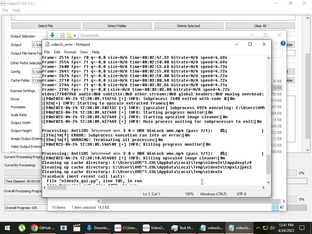The width and height of the screenshot is (312, 234).
Task: Click the Notepad icon in video2x_error title bar
Action: [47, 44]
